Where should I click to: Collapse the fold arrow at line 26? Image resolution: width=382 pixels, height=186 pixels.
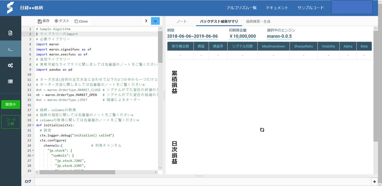33,156
